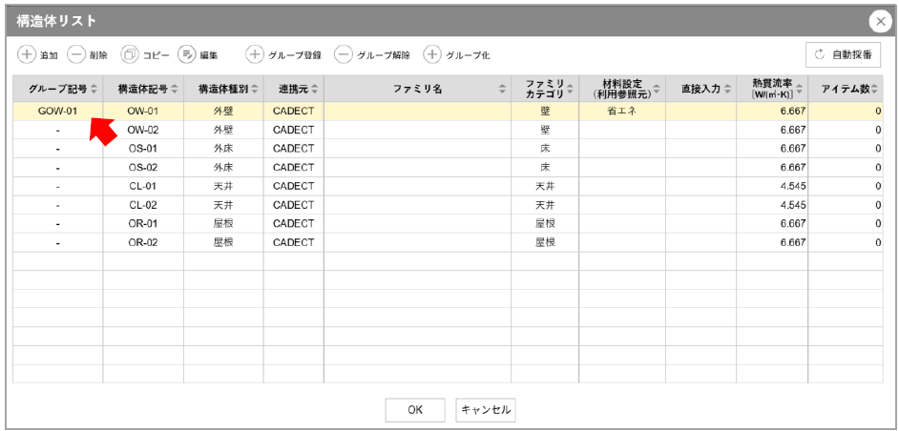Sort by 構造体記号 column arrows
Image resolution: width=899 pixels, height=431 pixels.
(x=175, y=89)
